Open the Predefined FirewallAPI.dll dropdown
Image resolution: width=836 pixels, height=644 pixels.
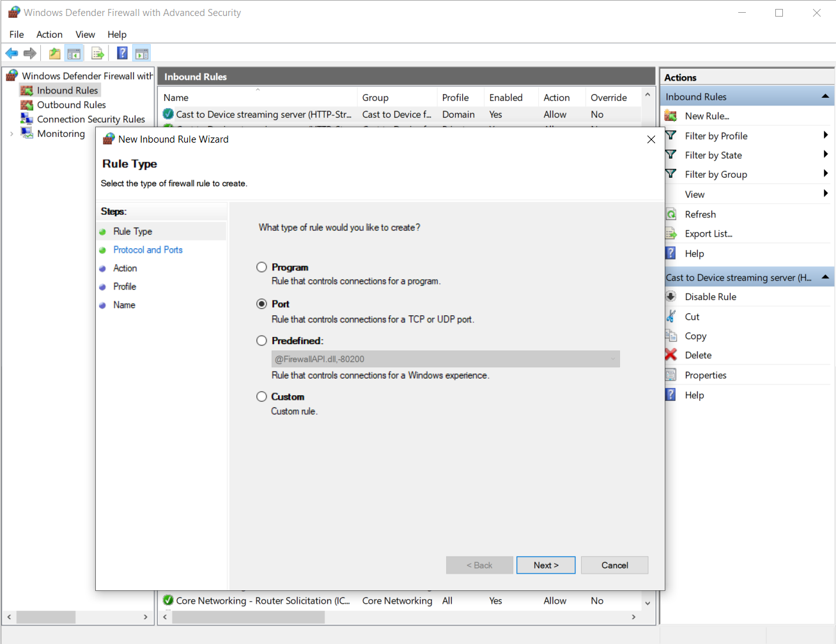point(445,359)
